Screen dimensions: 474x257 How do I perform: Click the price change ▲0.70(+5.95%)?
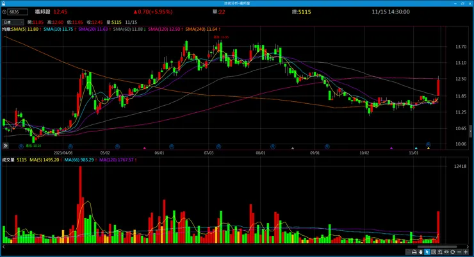tap(153, 12)
